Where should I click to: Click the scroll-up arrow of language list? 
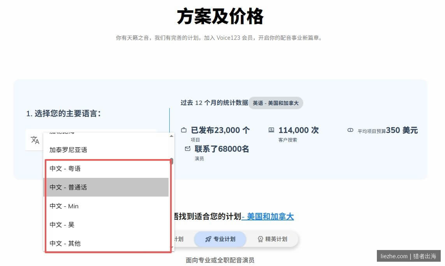(x=171, y=136)
